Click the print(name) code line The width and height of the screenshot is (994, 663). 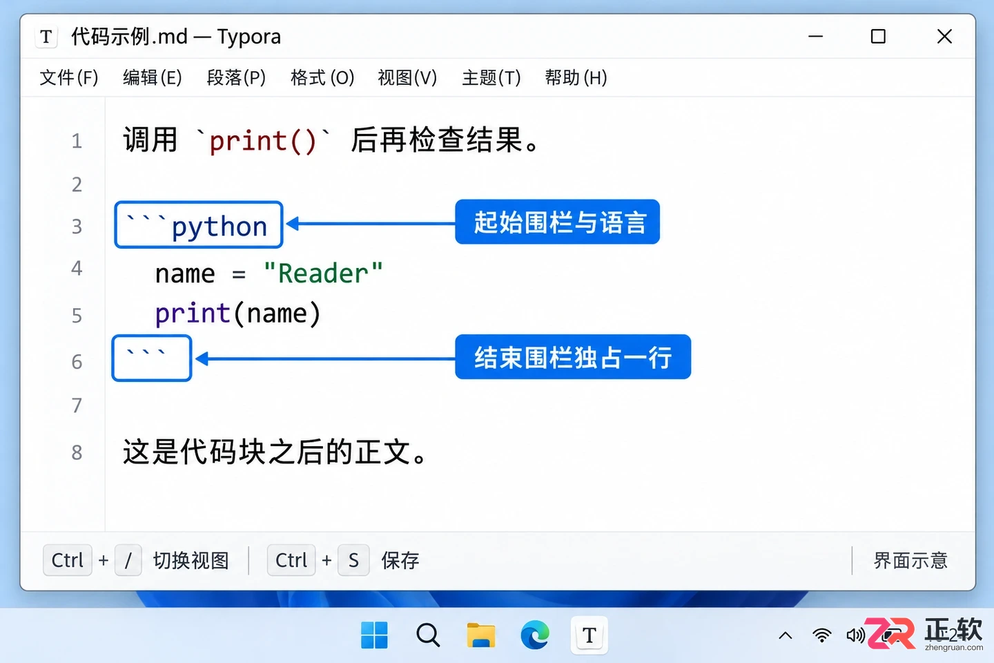coord(238,314)
